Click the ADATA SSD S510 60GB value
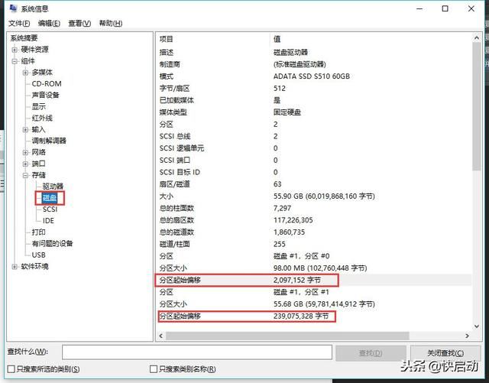Viewport: 489px width, 383px height. pyautogui.click(x=312, y=76)
